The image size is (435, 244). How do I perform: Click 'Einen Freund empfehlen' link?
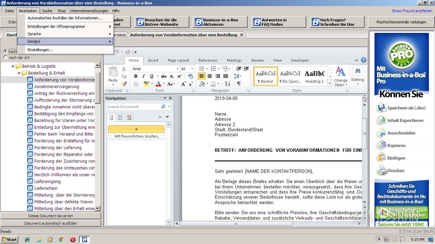point(412,11)
